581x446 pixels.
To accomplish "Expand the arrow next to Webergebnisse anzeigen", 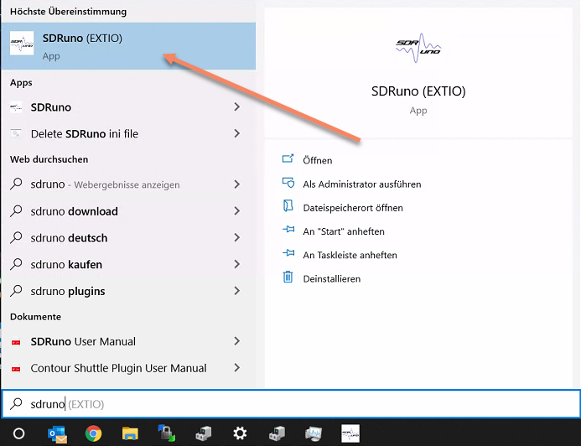I will (236, 184).
